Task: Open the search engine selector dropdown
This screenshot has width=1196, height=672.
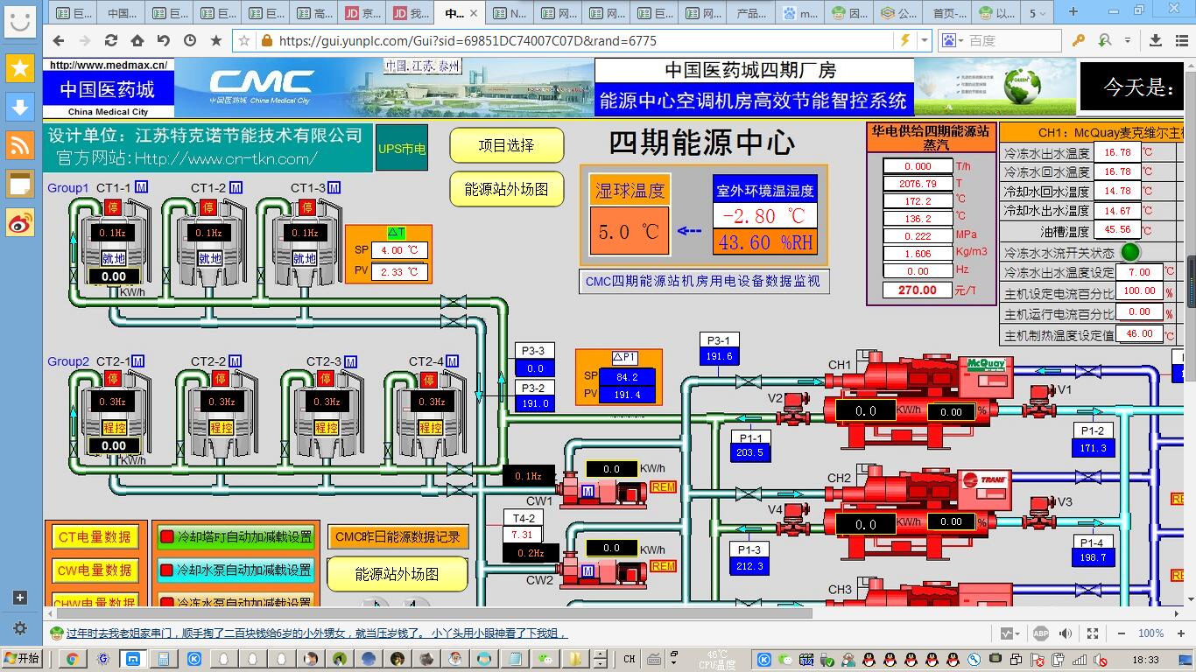Action: 954,40
